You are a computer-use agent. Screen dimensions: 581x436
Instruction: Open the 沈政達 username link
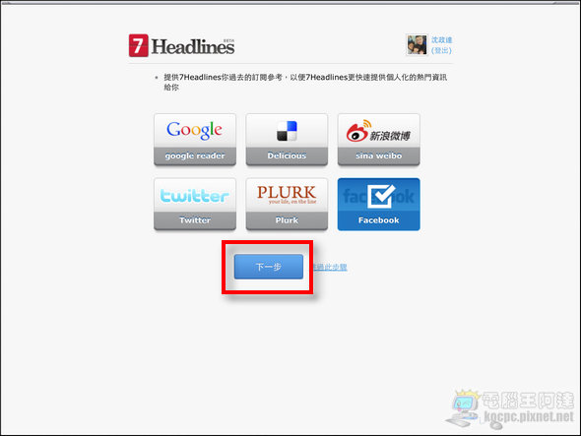tap(442, 39)
